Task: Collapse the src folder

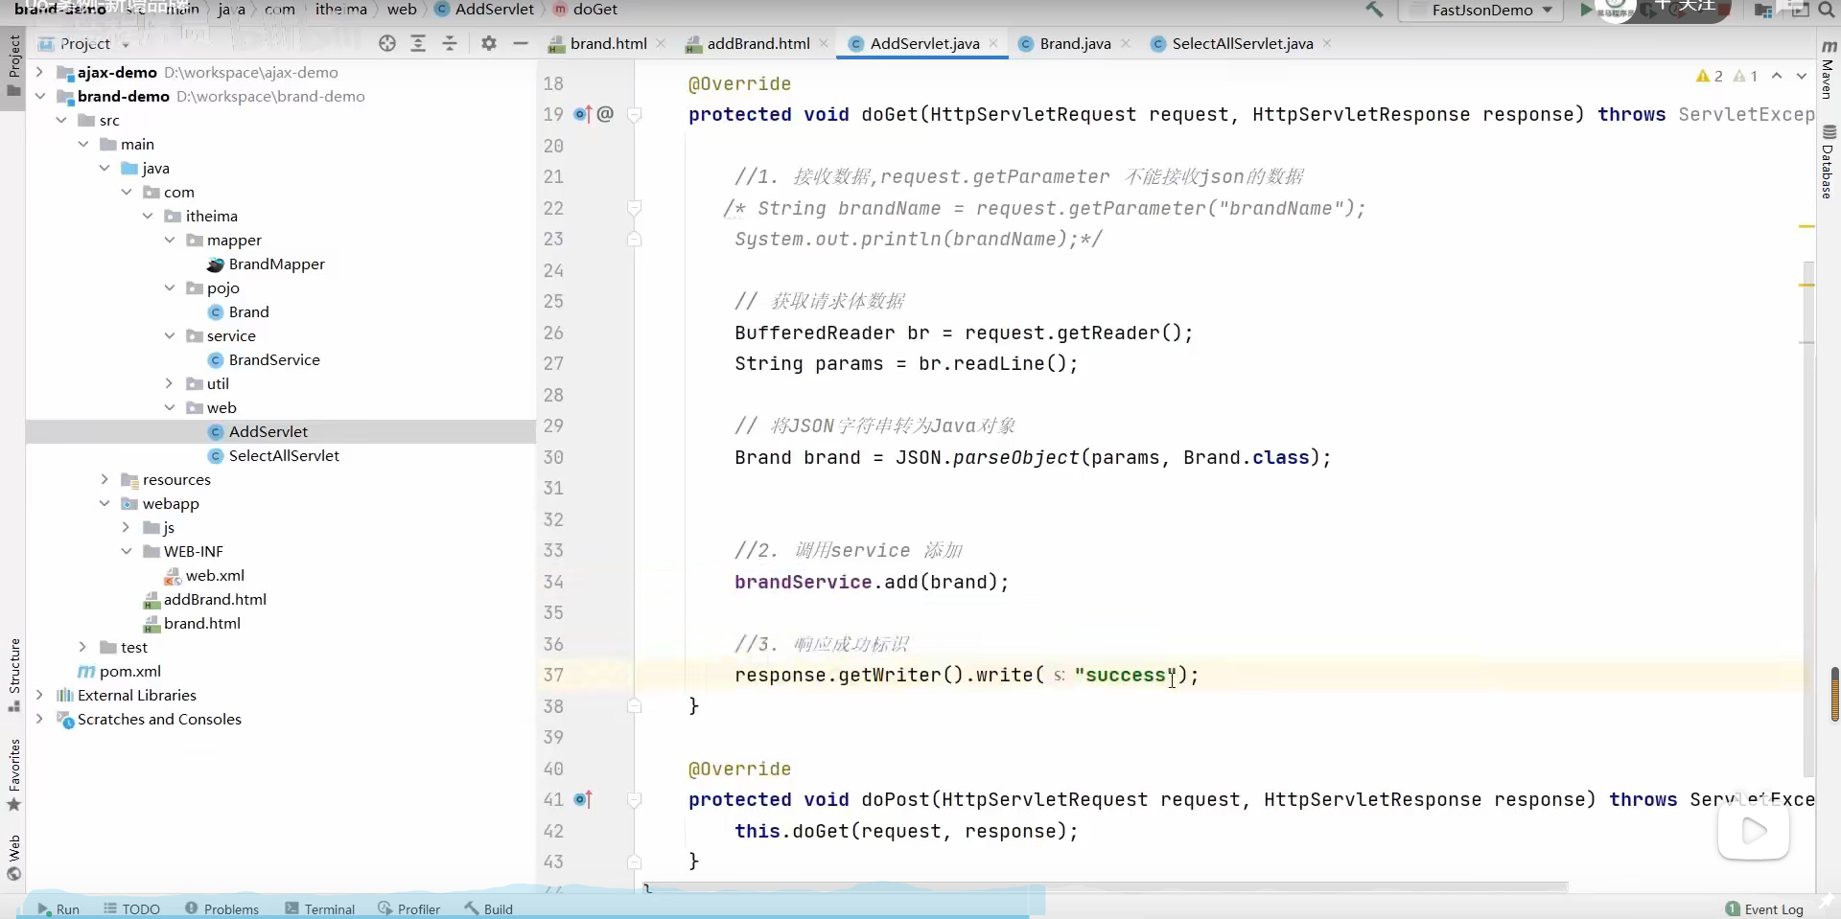Action: click(x=61, y=120)
